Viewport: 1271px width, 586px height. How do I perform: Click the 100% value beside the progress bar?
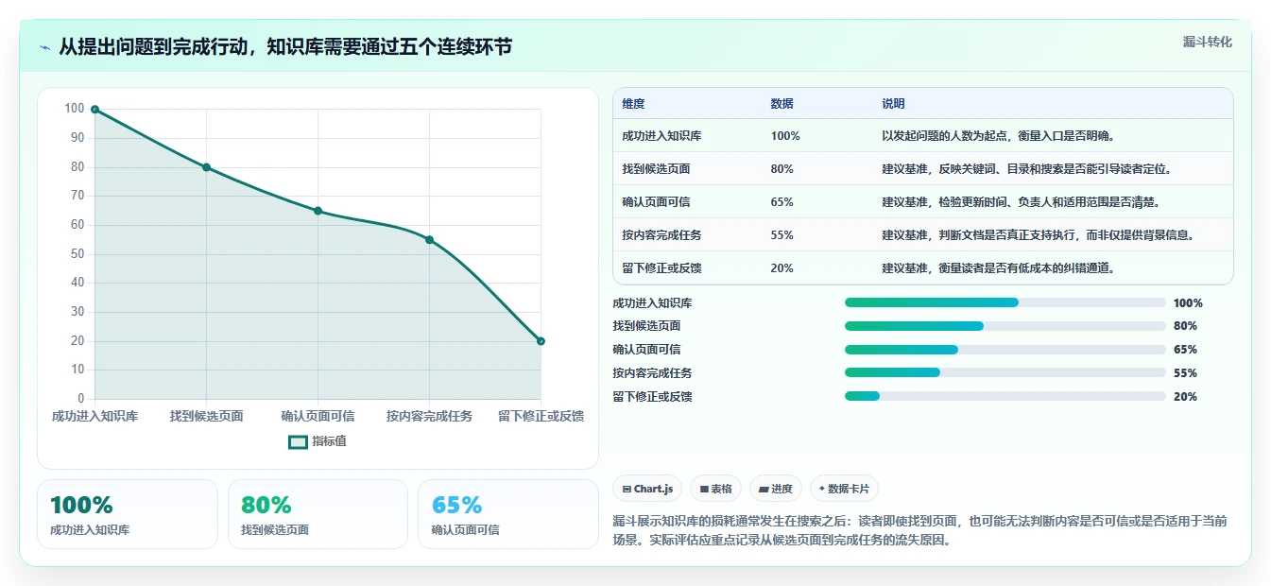(1188, 303)
